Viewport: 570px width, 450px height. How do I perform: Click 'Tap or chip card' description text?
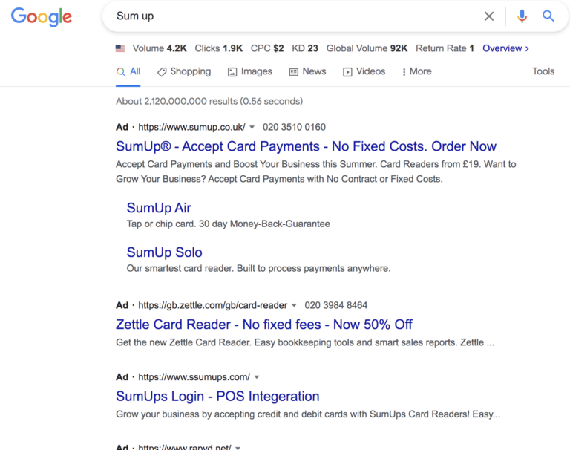click(229, 224)
